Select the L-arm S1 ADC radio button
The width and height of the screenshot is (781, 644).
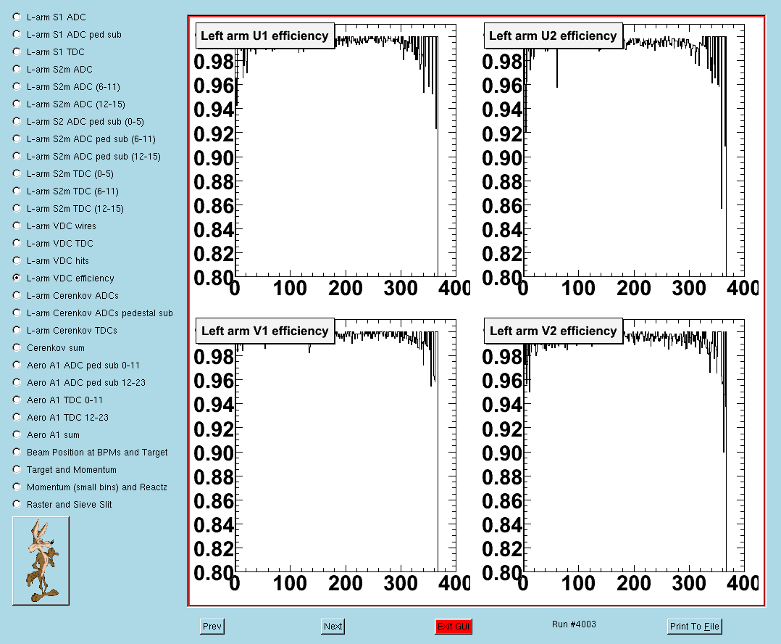pyautogui.click(x=17, y=17)
